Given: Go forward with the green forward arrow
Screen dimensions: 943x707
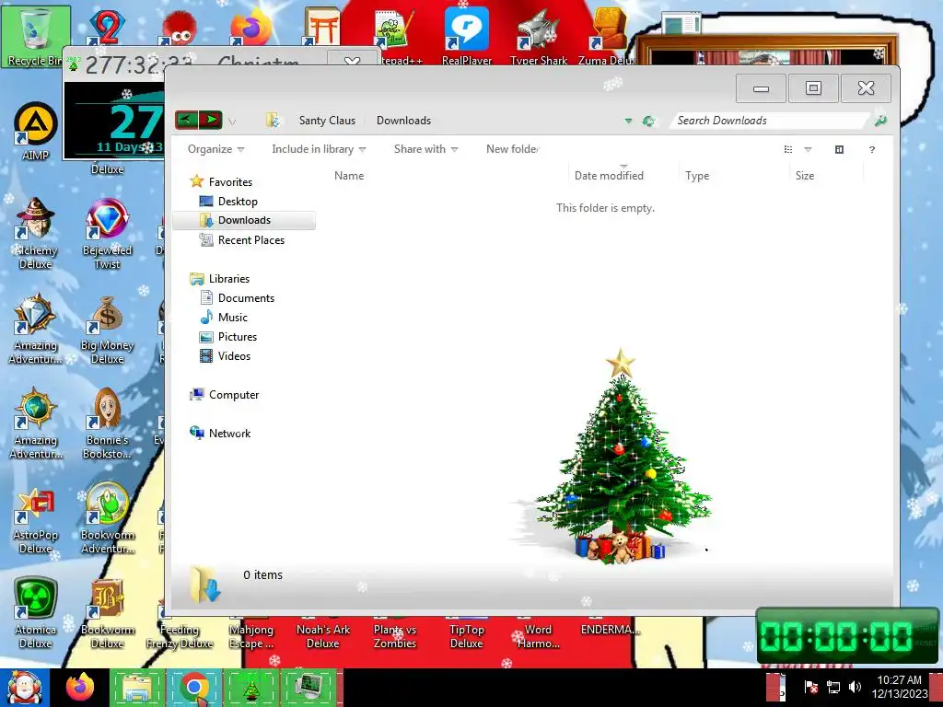Looking at the screenshot, I should tap(211, 120).
